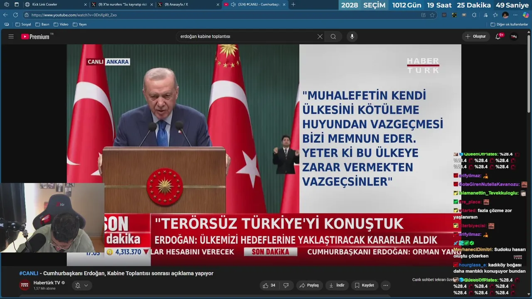Click bookmarks bar leftmost icon
This screenshot has width=532, height=299.
pyautogui.click(x=7, y=25)
